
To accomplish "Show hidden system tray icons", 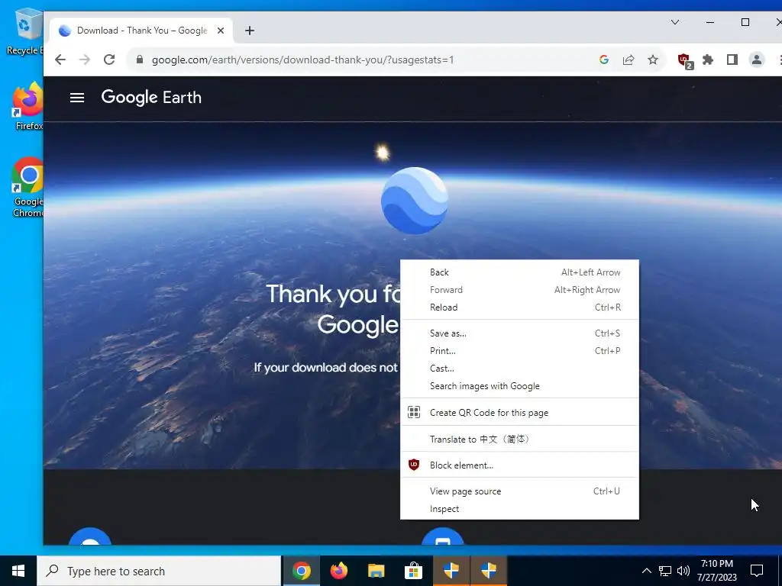I will 646,571.
